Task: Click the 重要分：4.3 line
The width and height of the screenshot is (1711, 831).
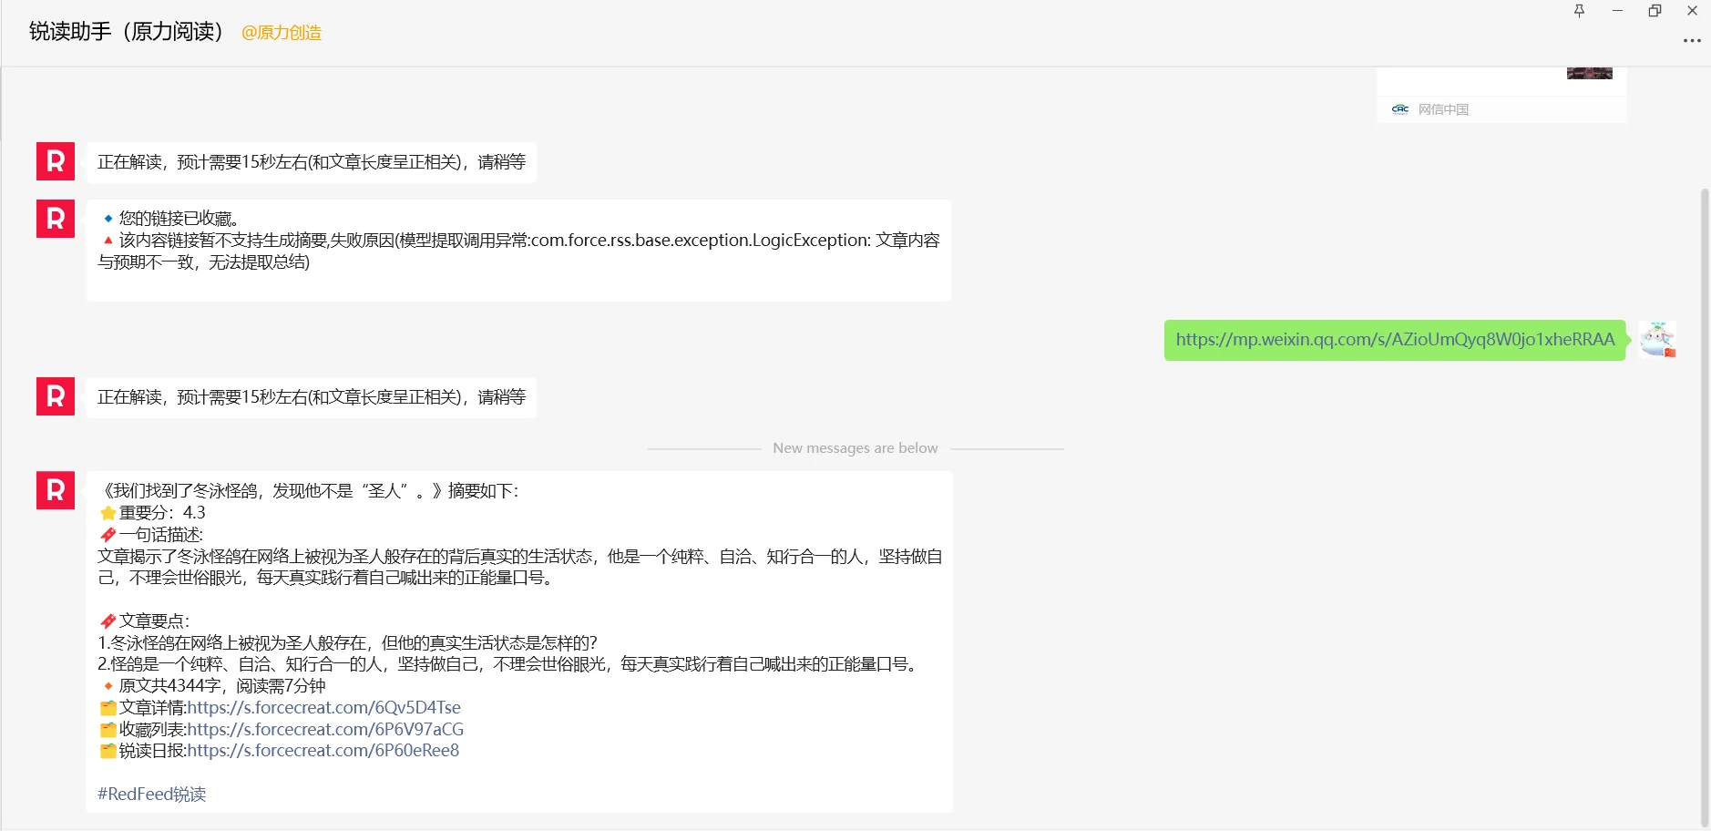Action: point(152,513)
